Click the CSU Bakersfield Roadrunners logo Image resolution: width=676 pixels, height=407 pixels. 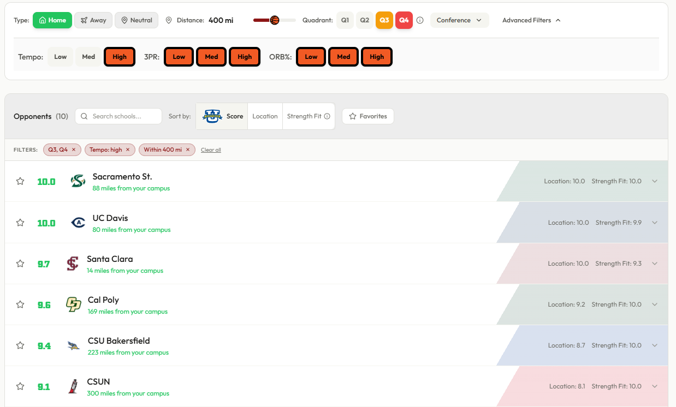pyautogui.click(x=73, y=345)
